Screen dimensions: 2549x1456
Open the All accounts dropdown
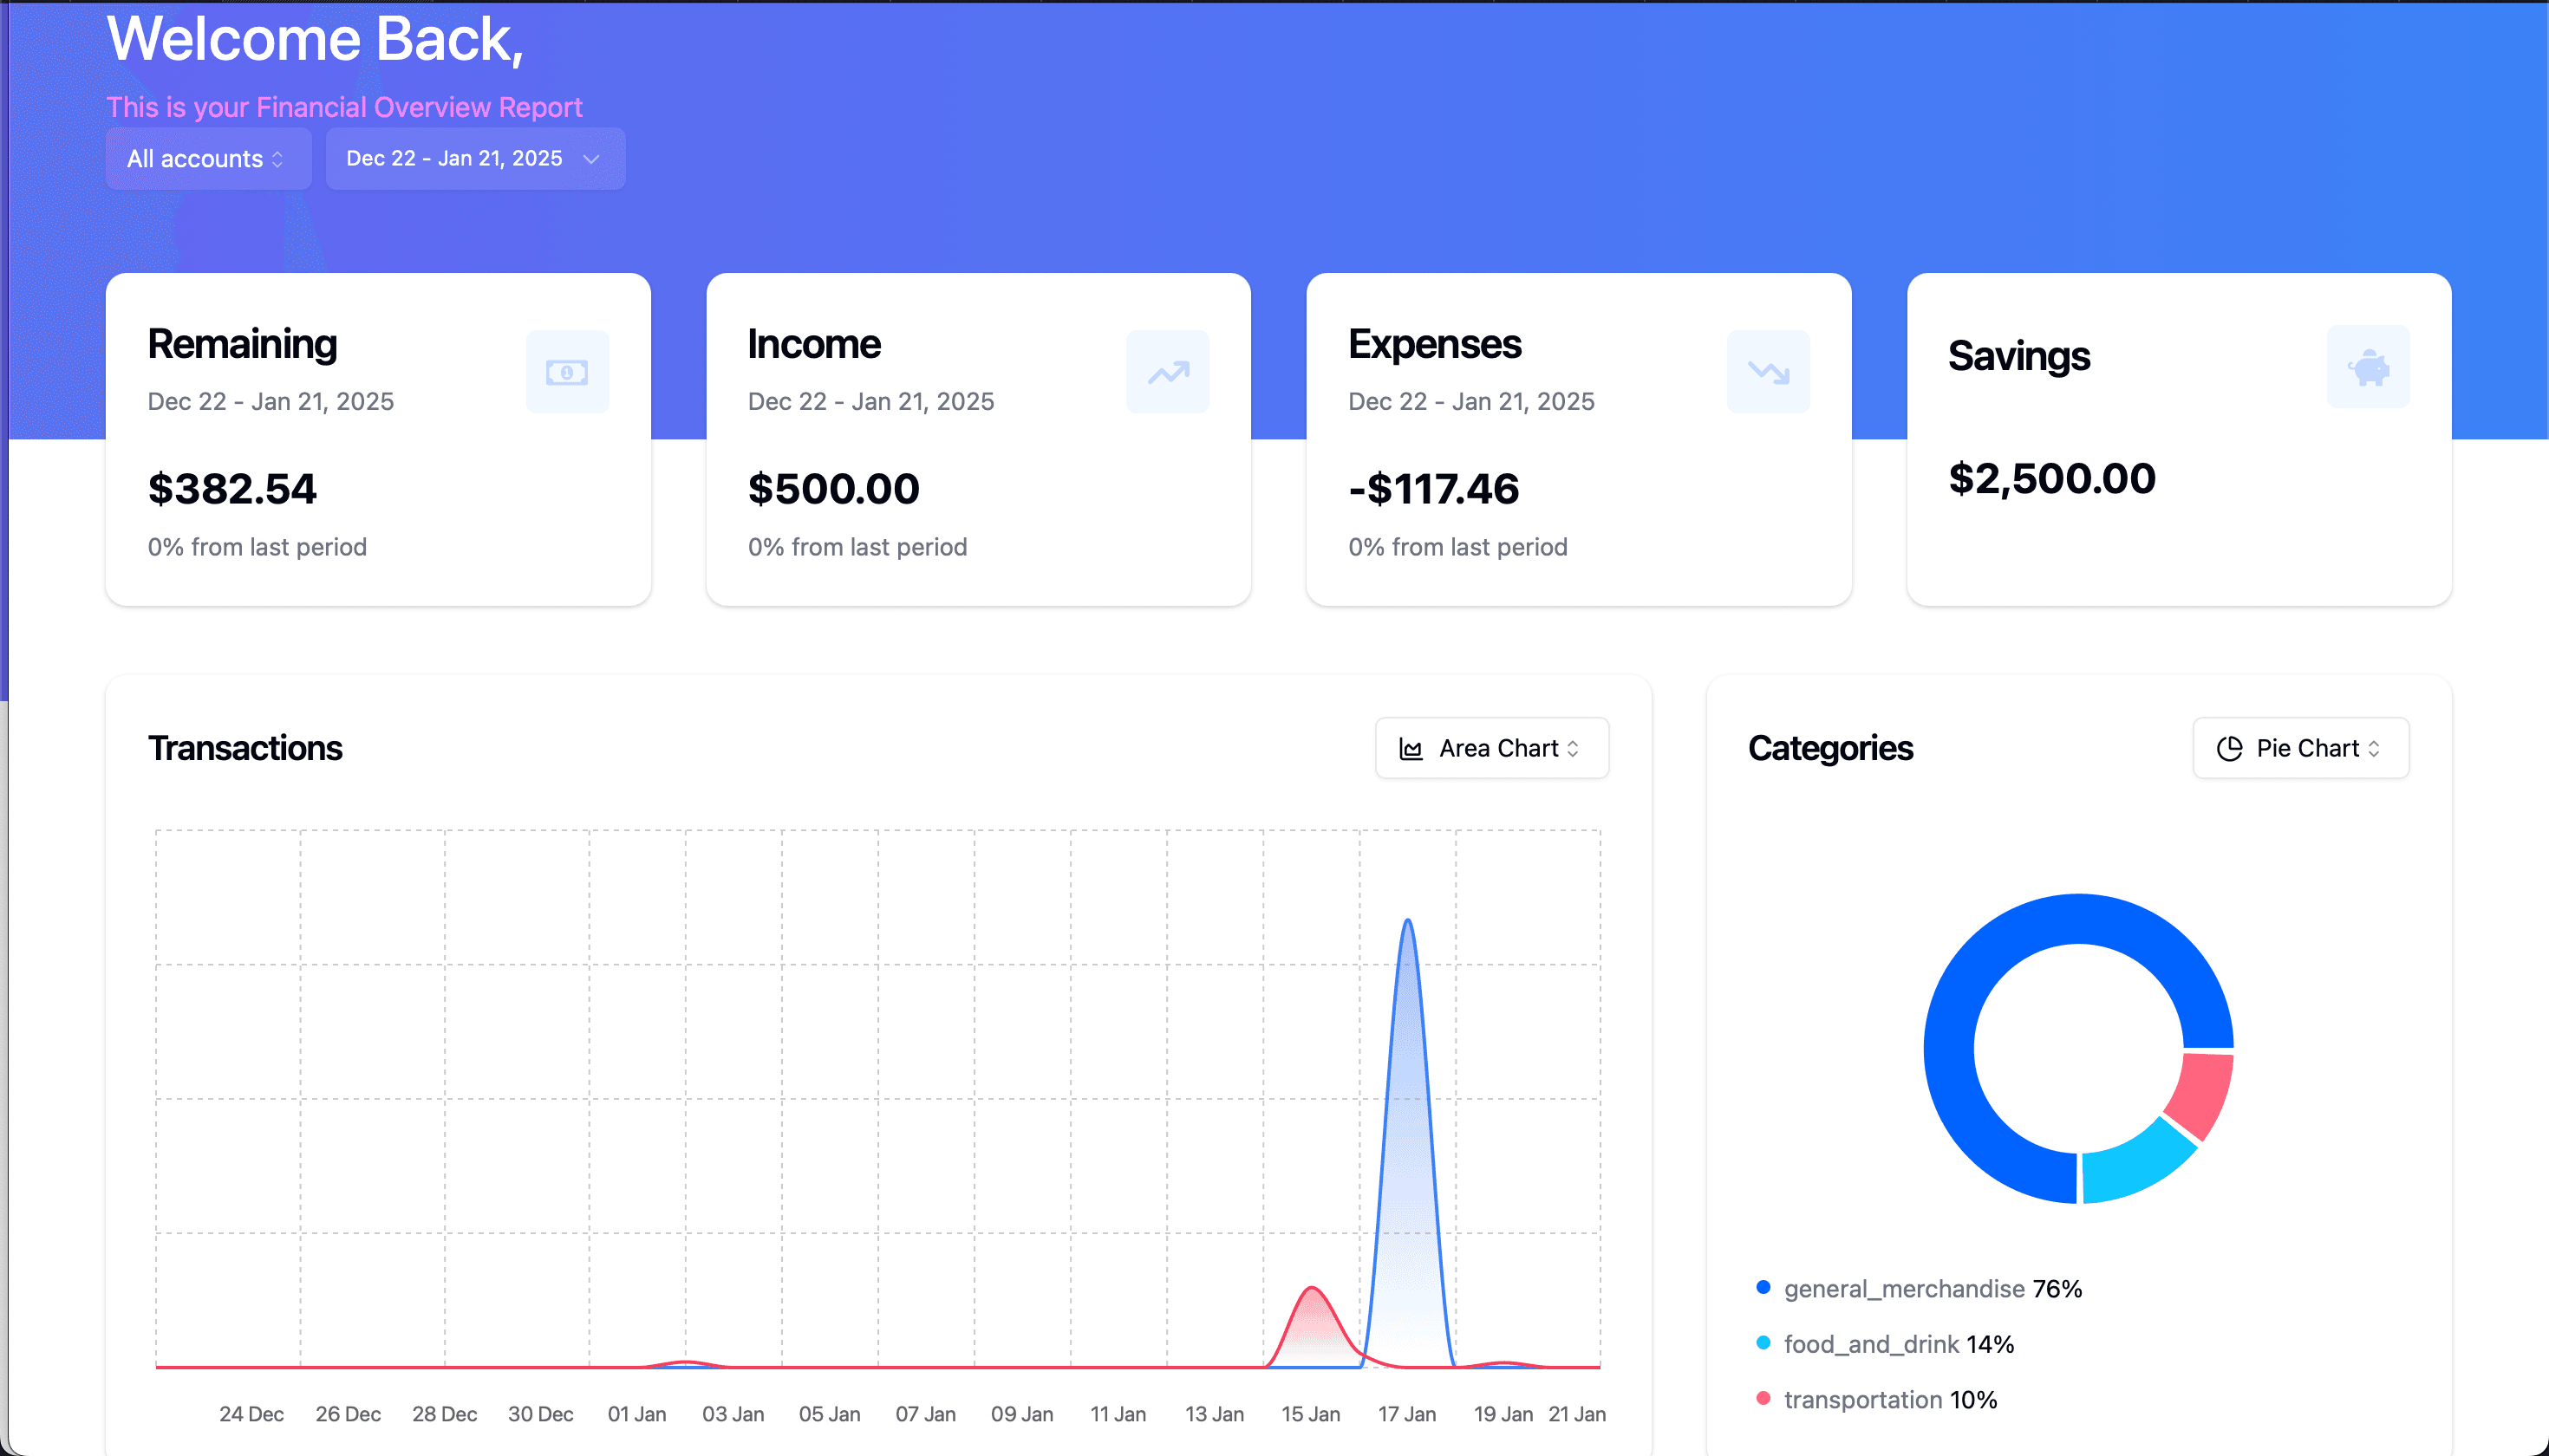tap(207, 158)
